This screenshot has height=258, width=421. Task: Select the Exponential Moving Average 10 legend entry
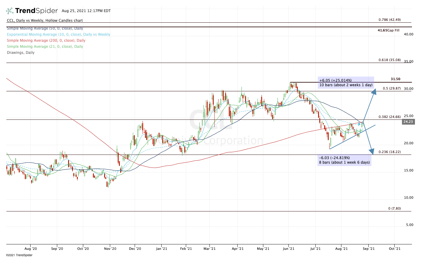(x=58, y=34)
